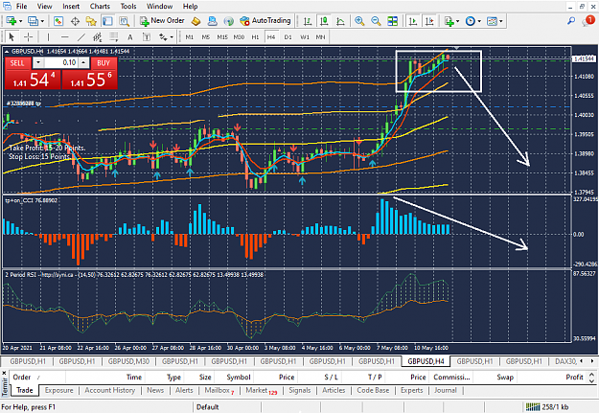Toggle the Market Watch window icon
The height and width of the screenshot is (413, 599).
pyautogui.click(x=58, y=21)
